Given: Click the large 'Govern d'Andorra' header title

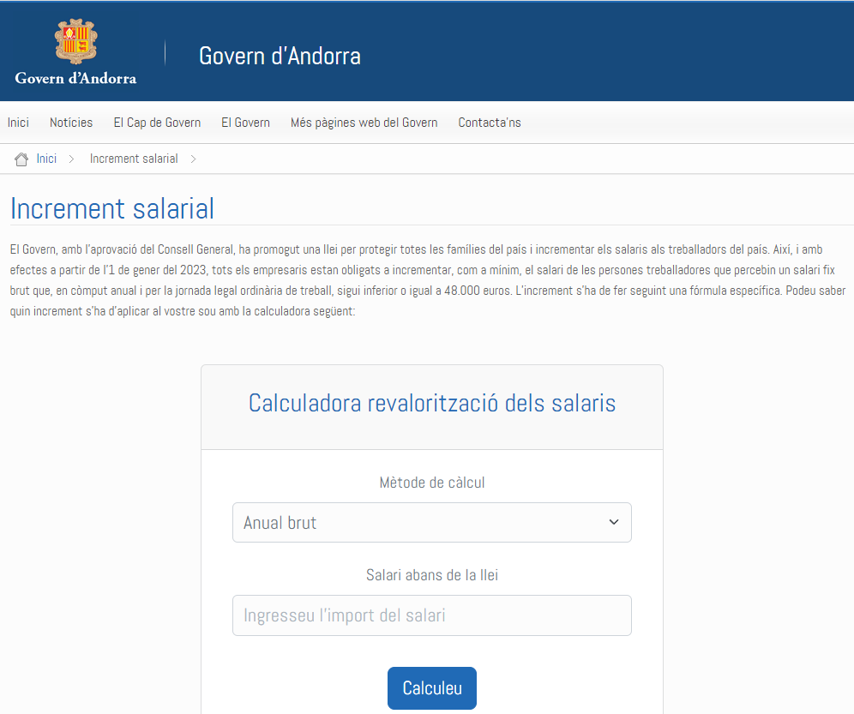Looking at the screenshot, I should [280, 56].
